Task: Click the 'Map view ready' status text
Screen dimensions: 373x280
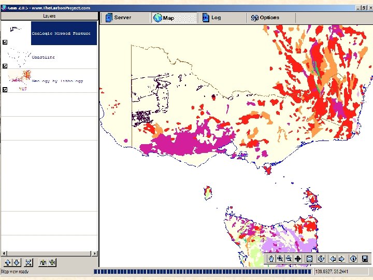Action: (x=15, y=272)
